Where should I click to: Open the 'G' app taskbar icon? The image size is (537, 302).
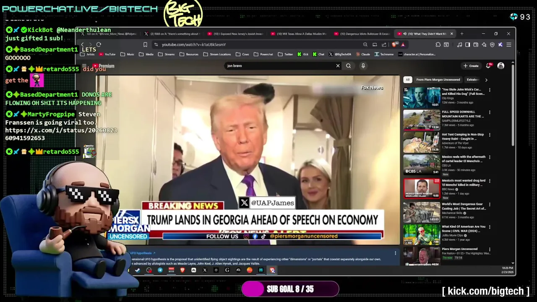pyautogui.click(x=227, y=271)
